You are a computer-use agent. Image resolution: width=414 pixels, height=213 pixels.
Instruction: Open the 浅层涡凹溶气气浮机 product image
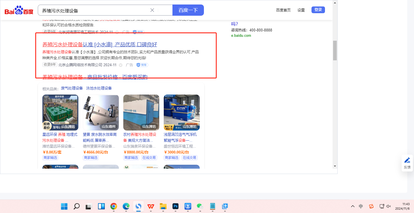click(x=182, y=113)
